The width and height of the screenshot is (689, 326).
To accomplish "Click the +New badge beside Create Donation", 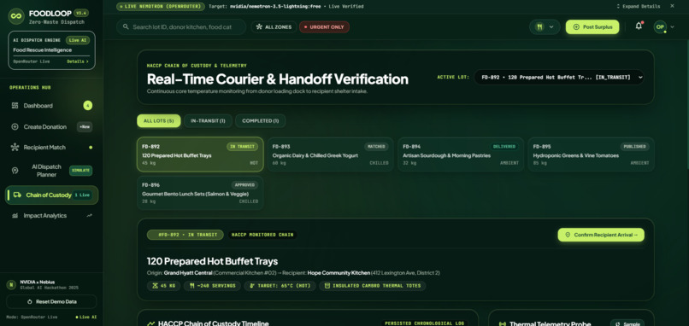I will coord(85,127).
